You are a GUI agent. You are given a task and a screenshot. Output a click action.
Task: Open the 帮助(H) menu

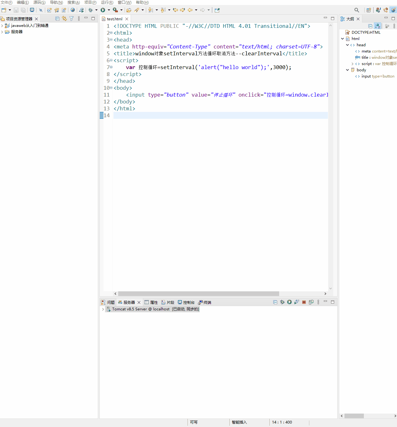142,3
